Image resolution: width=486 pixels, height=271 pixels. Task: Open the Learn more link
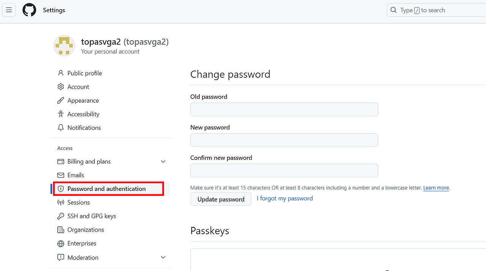click(x=436, y=188)
